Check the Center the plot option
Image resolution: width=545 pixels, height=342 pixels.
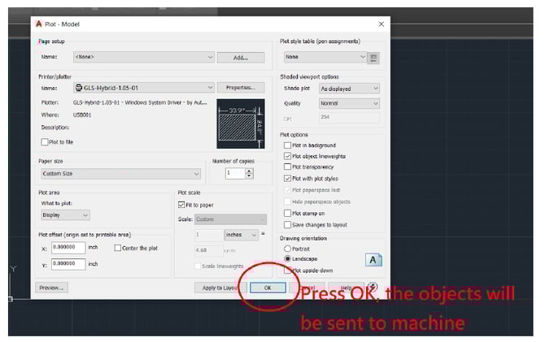coord(118,248)
